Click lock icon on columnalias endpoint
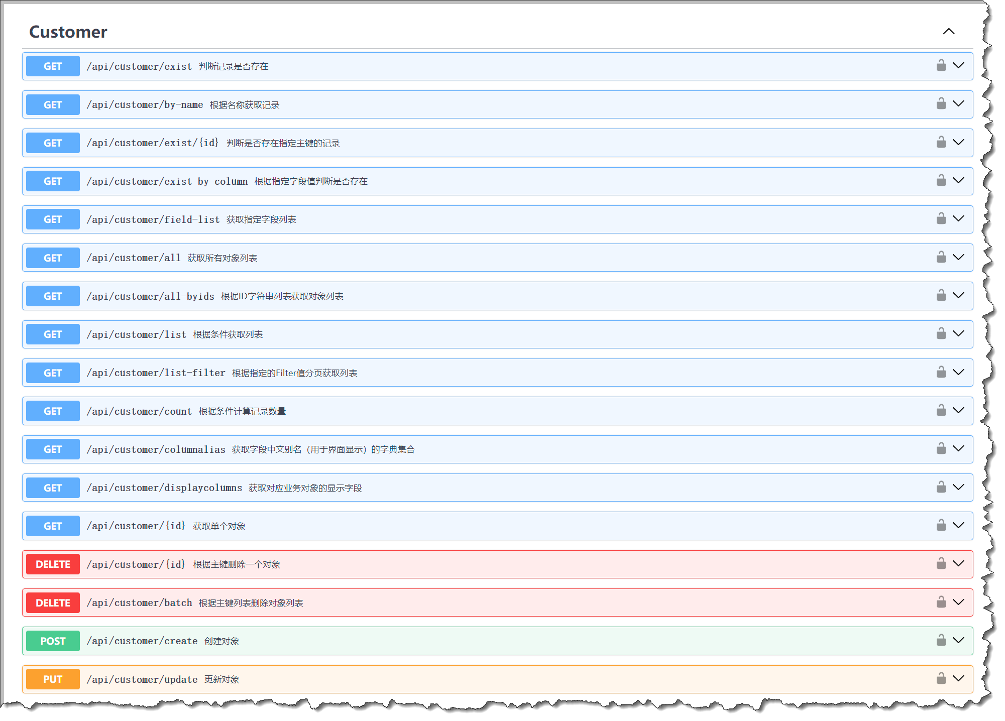1005x721 pixels. click(941, 448)
